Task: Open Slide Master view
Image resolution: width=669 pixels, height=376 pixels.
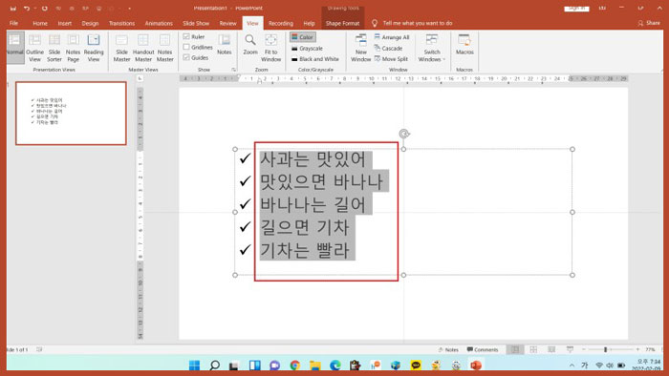Action: pos(121,48)
